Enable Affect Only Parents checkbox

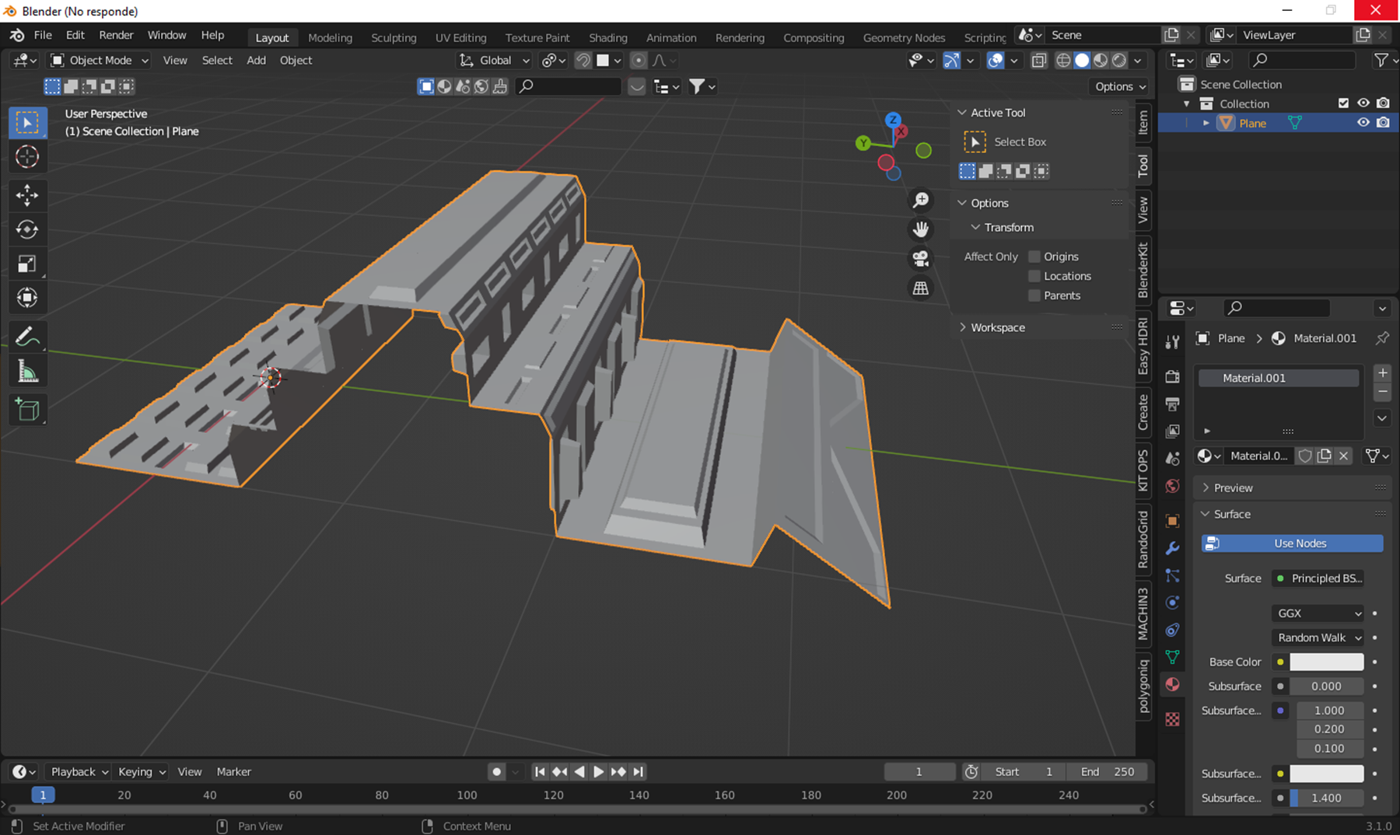pyautogui.click(x=1034, y=295)
